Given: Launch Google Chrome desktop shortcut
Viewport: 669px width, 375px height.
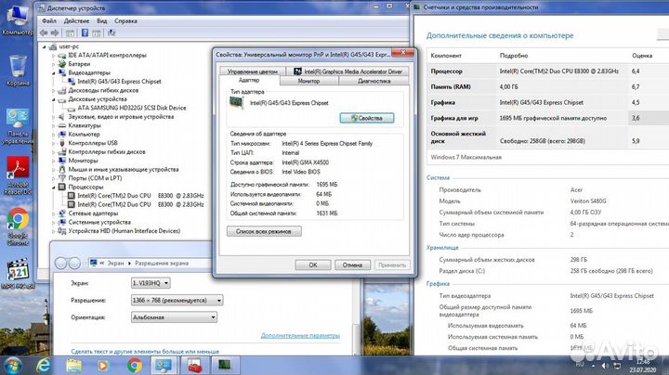Looking at the screenshot, I should coord(18,226).
